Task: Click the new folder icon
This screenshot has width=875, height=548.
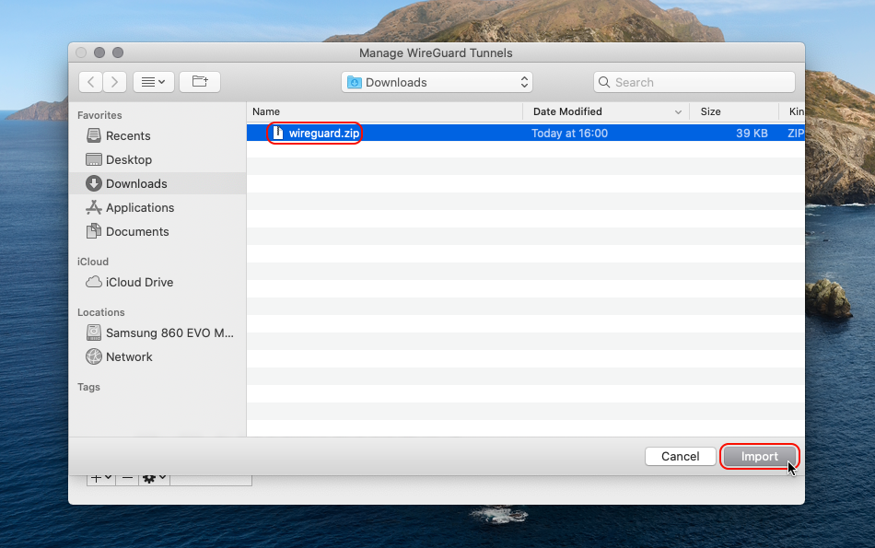Action: pos(200,82)
